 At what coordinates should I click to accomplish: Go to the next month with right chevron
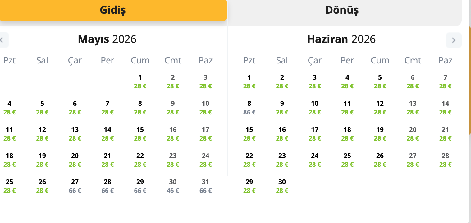click(453, 40)
